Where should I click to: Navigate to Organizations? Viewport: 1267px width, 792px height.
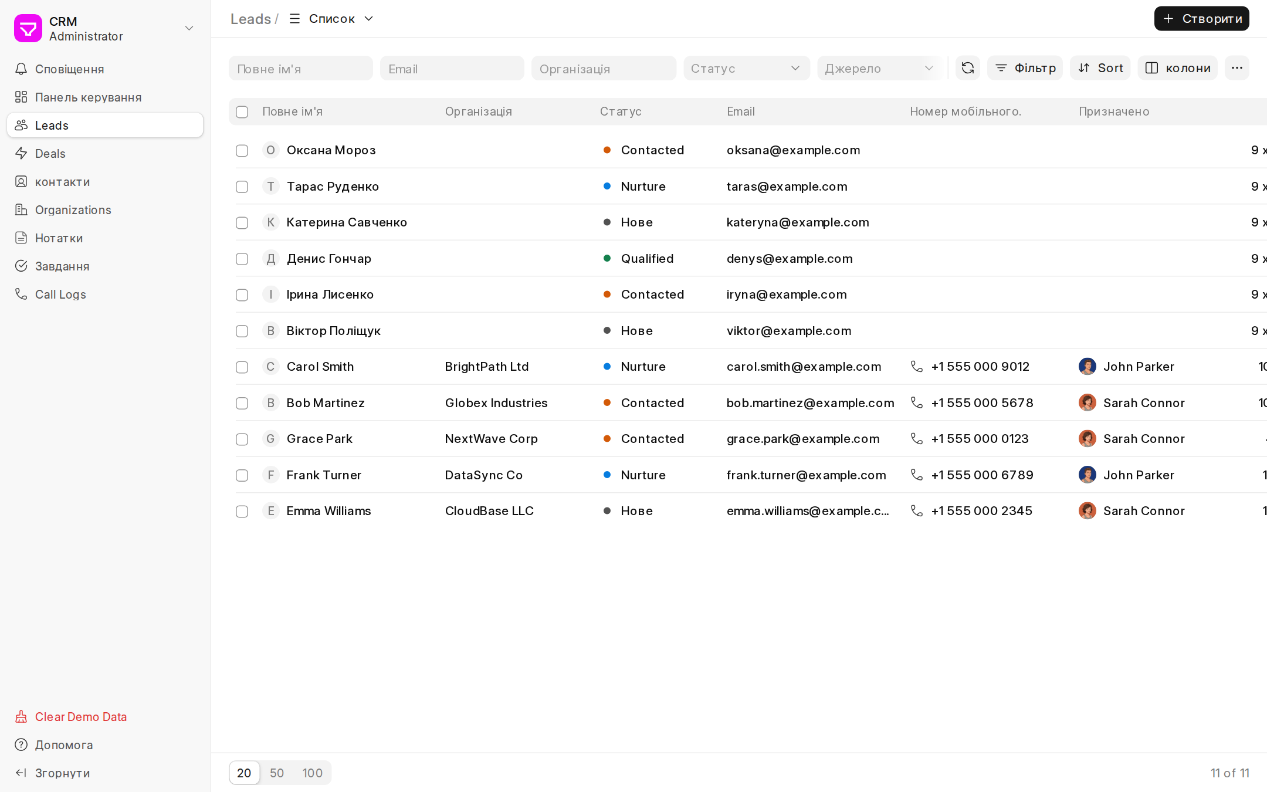click(105, 210)
